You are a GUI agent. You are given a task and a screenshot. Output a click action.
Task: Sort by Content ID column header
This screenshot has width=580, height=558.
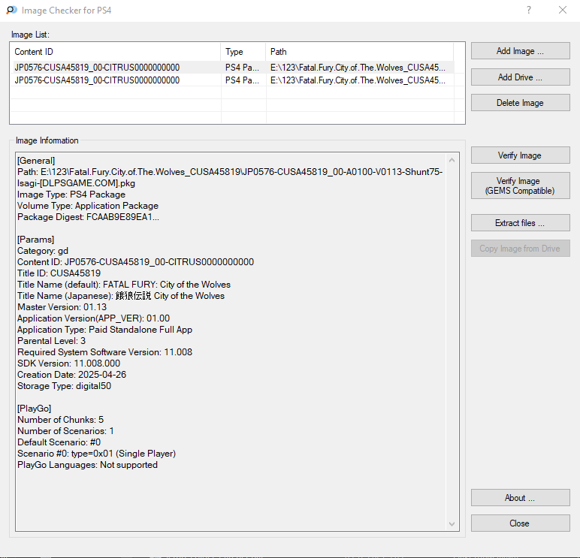click(116, 52)
